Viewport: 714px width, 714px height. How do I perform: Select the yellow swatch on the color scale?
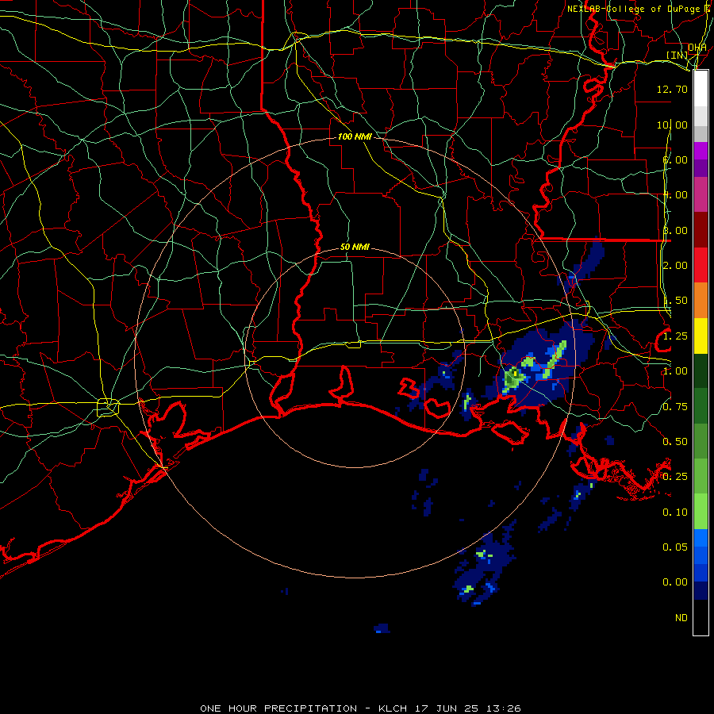(x=701, y=336)
